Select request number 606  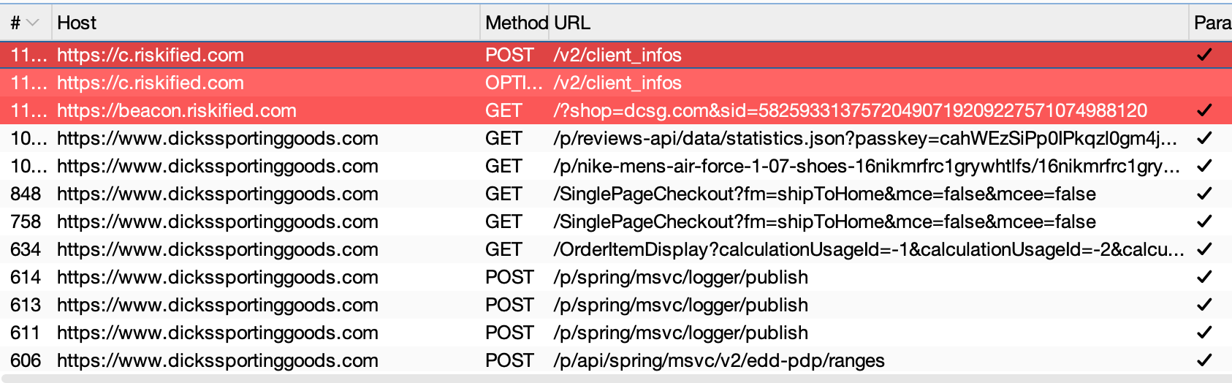pos(26,360)
